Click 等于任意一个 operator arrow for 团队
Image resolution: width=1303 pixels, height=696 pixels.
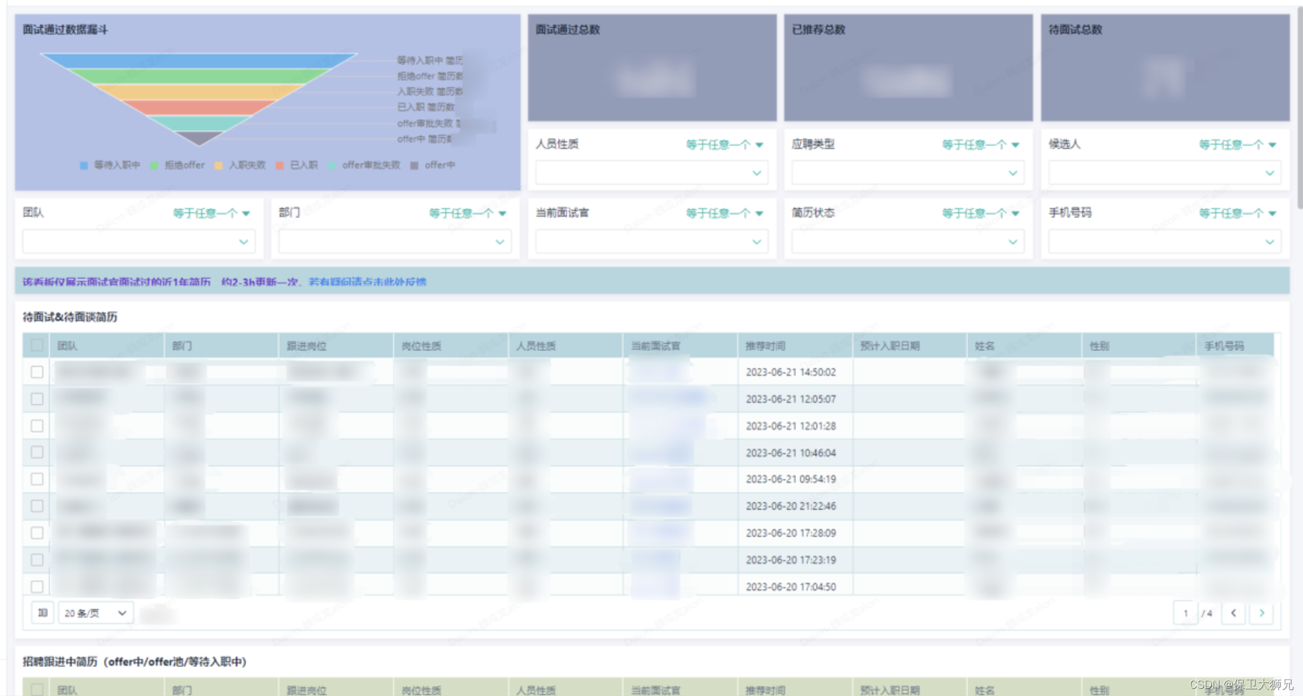coord(246,213)
